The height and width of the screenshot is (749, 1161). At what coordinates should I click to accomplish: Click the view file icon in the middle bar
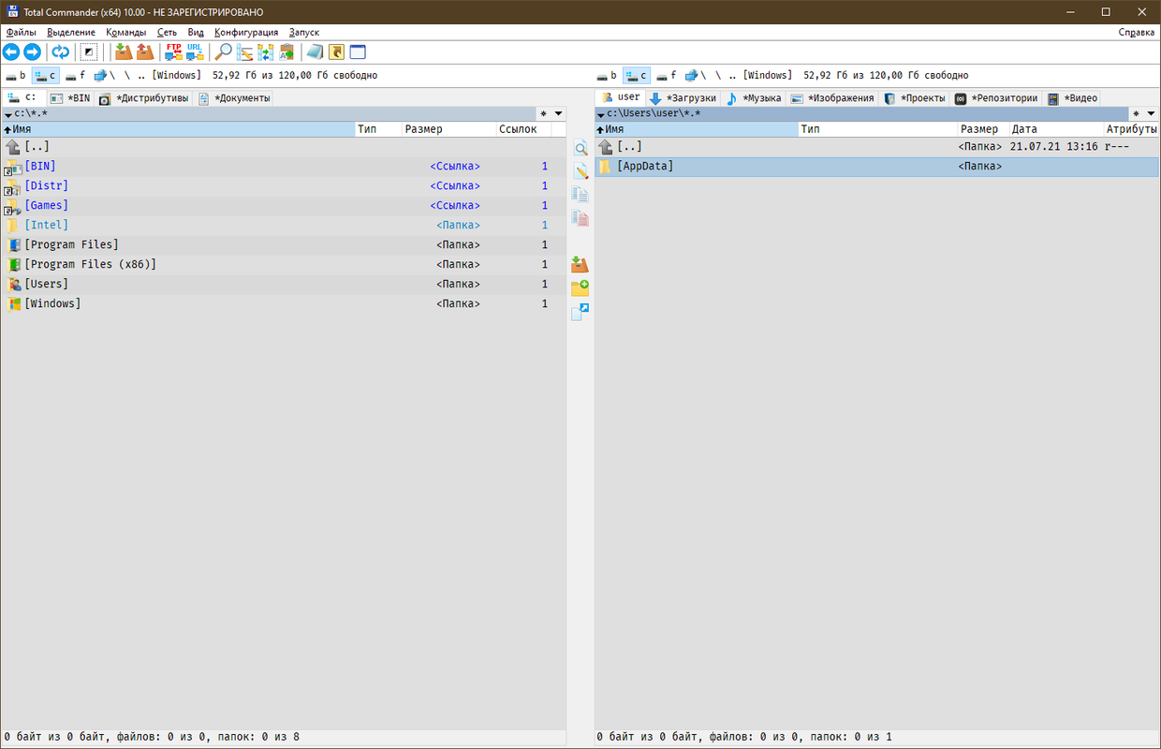point(580,149)
